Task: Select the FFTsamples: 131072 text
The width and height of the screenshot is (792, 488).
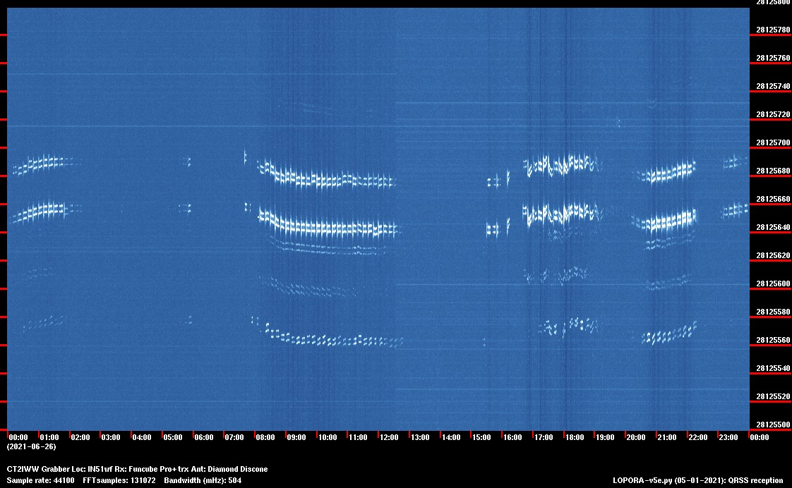Action: (x=119, y=480)
